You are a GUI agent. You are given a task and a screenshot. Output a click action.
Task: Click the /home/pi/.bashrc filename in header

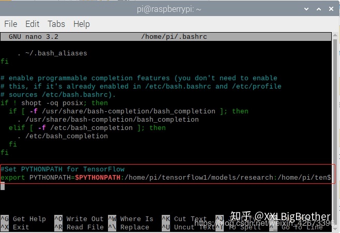(174, 37)
